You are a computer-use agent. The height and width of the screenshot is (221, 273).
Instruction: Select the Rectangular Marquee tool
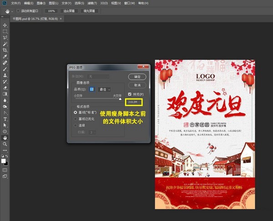(5, 32)
